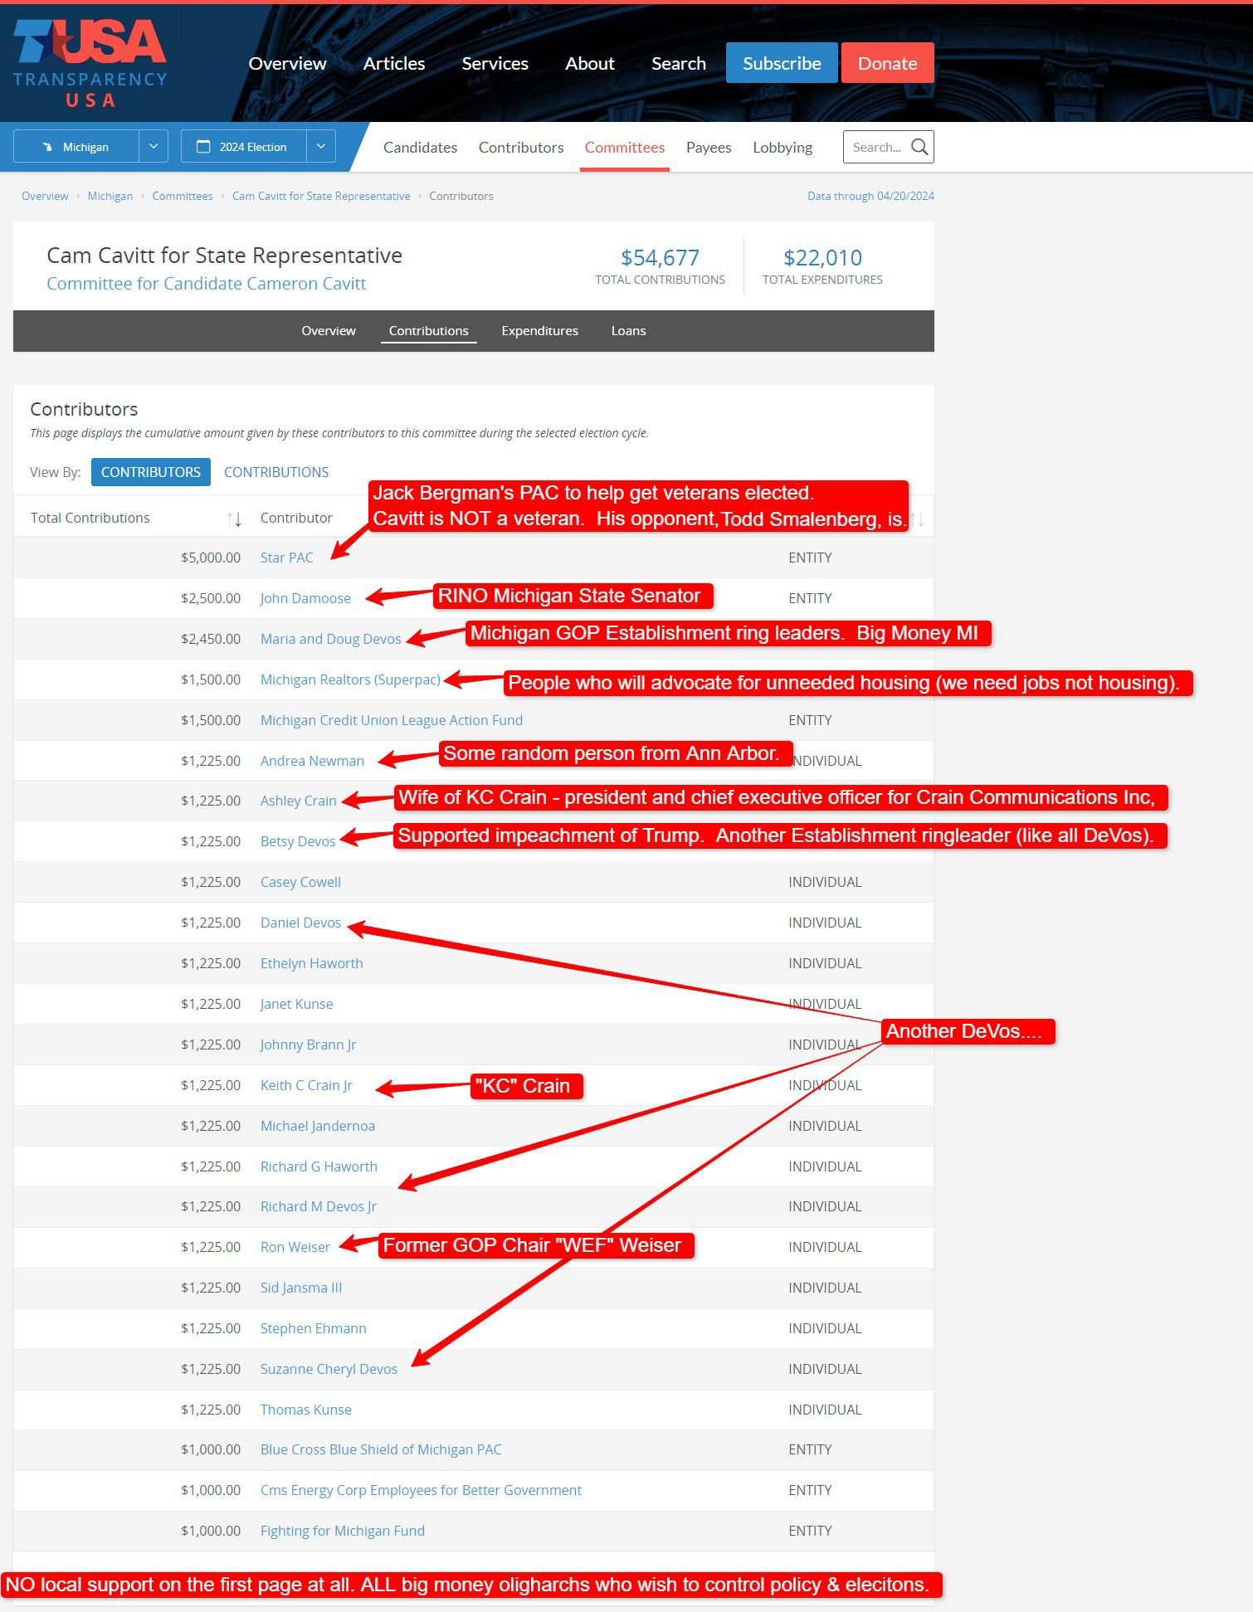Open the Lobbying section
The width and height of the screenshot is (1253, 1612).
[782, 148]
